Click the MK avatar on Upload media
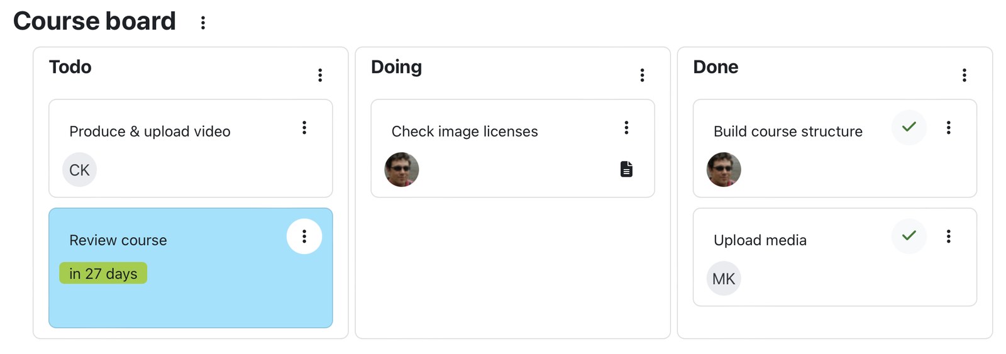This screenshot has height=354, width=1006. click(x=724, y=279)
